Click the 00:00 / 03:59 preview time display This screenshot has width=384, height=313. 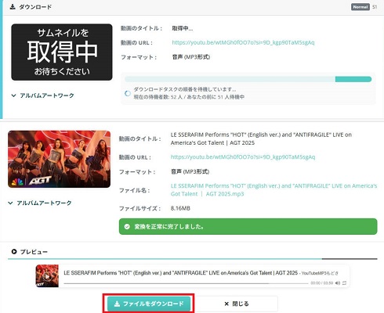tap(322, 283)
